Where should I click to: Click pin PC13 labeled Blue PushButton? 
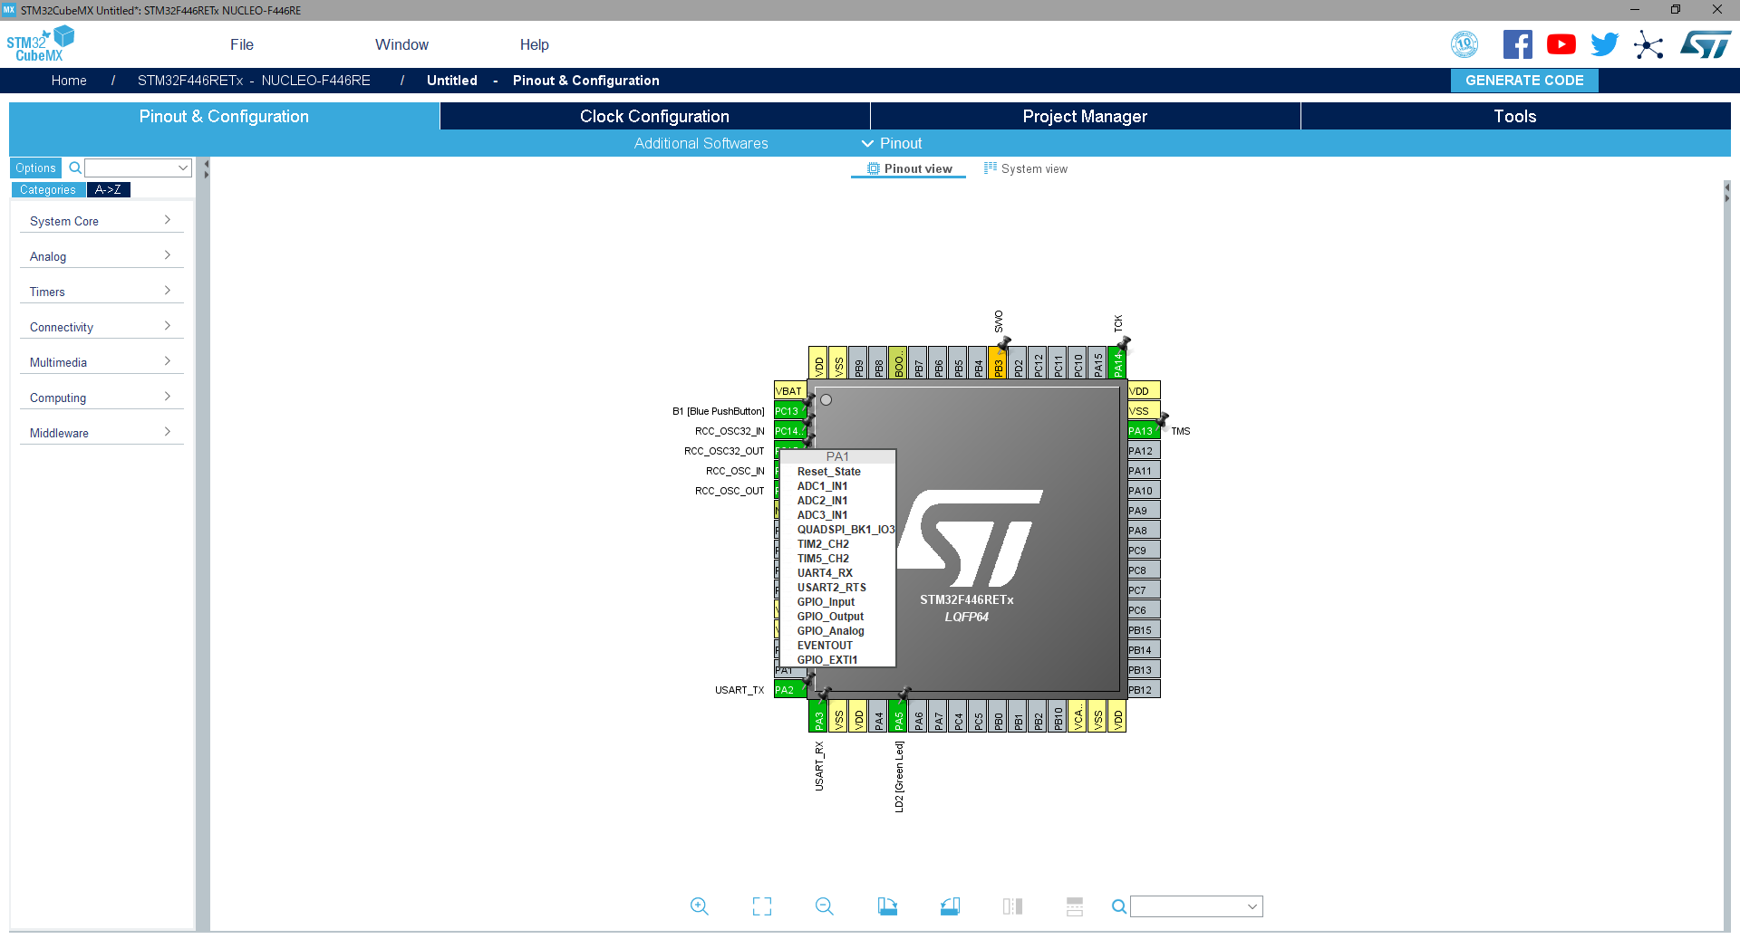coord(788,410)
